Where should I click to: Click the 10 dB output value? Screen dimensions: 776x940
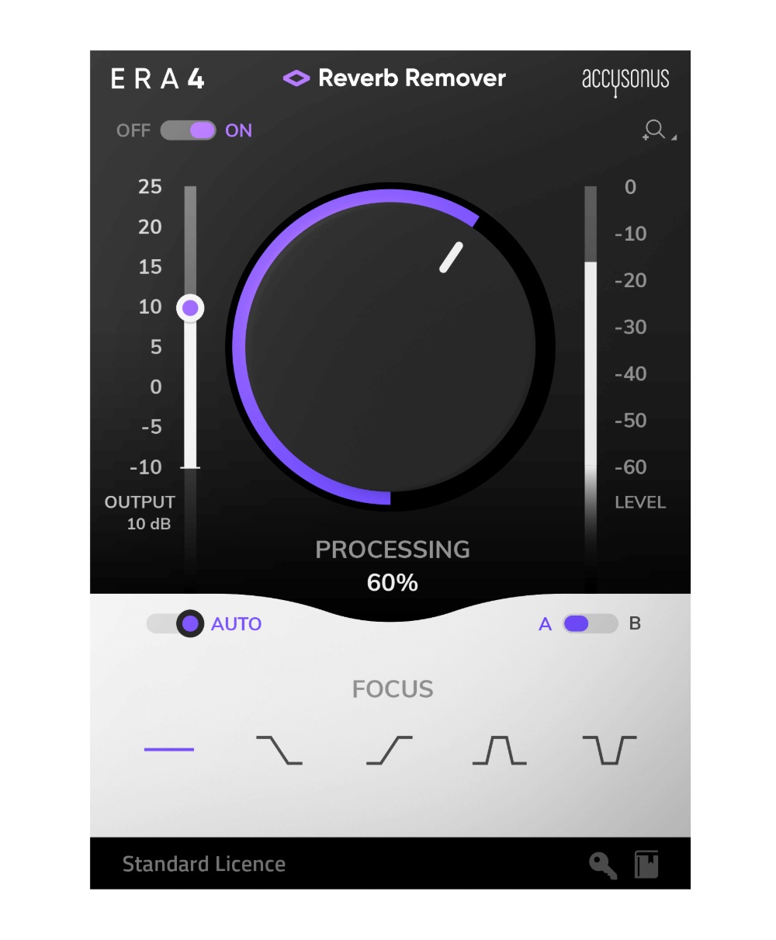pyautogui.click(x=149, y=524)
